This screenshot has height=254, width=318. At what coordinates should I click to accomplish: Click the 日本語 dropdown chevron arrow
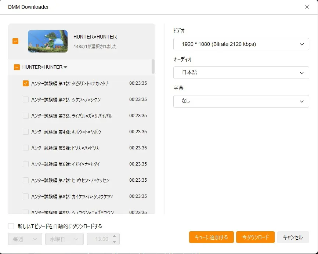click(302, 73)
